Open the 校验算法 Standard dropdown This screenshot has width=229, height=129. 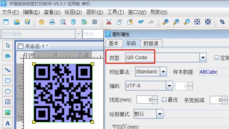[x=163, y=72]
